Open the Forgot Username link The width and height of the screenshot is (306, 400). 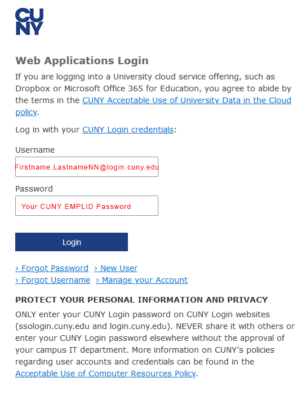(53, 280)
